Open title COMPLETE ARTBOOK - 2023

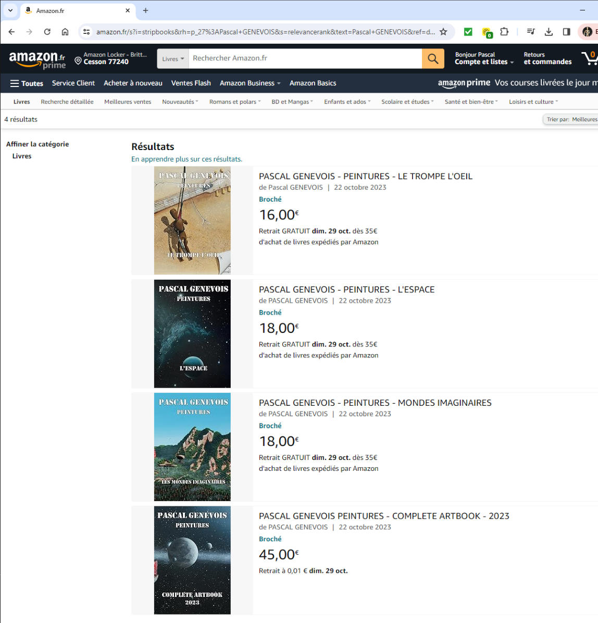(384, 516)
